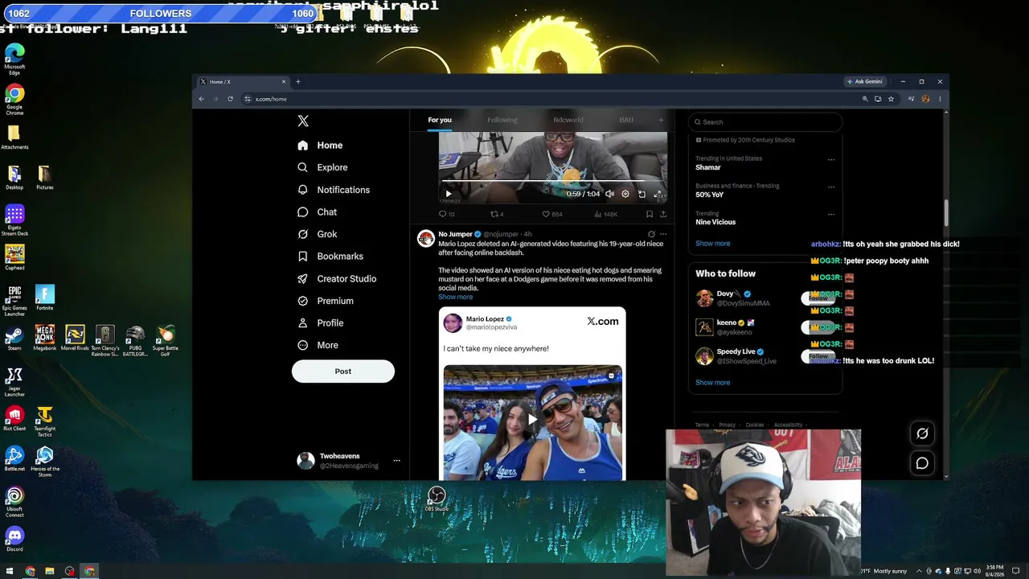Open options for Nine Vicious trend
1029x579 pixels.
point(831,215)
